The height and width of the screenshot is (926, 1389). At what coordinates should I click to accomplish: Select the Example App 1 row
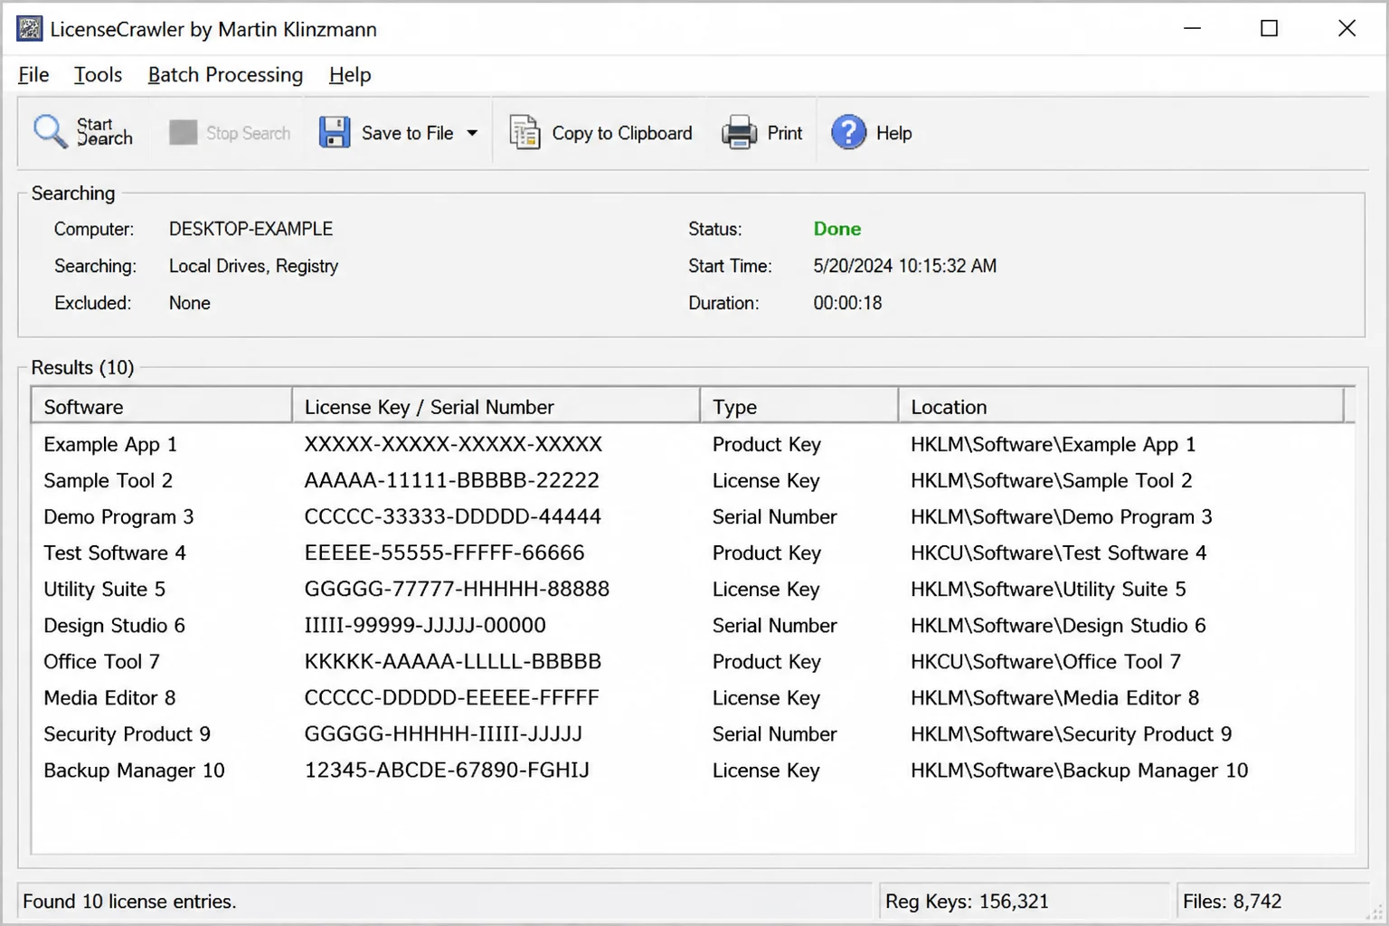pyautogui.click(x=693, y=444)
